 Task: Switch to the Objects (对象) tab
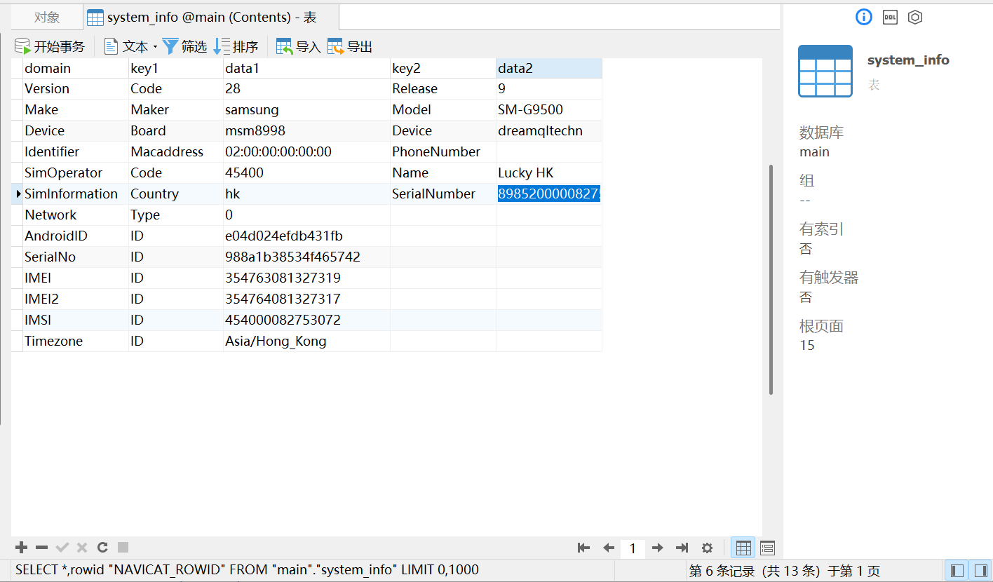point(47,18)
